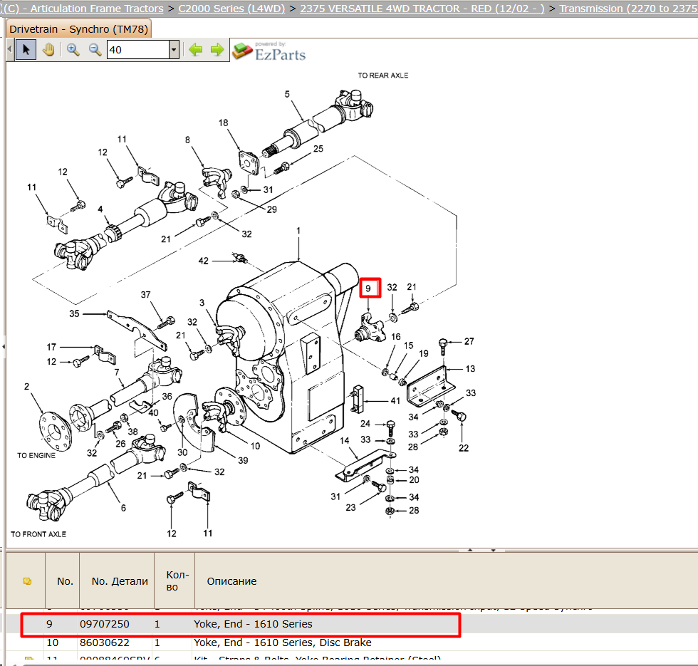Click callout 13 bracket label
Image resolution: width=698 pixels, height=666 pixels.
point(471,369)
